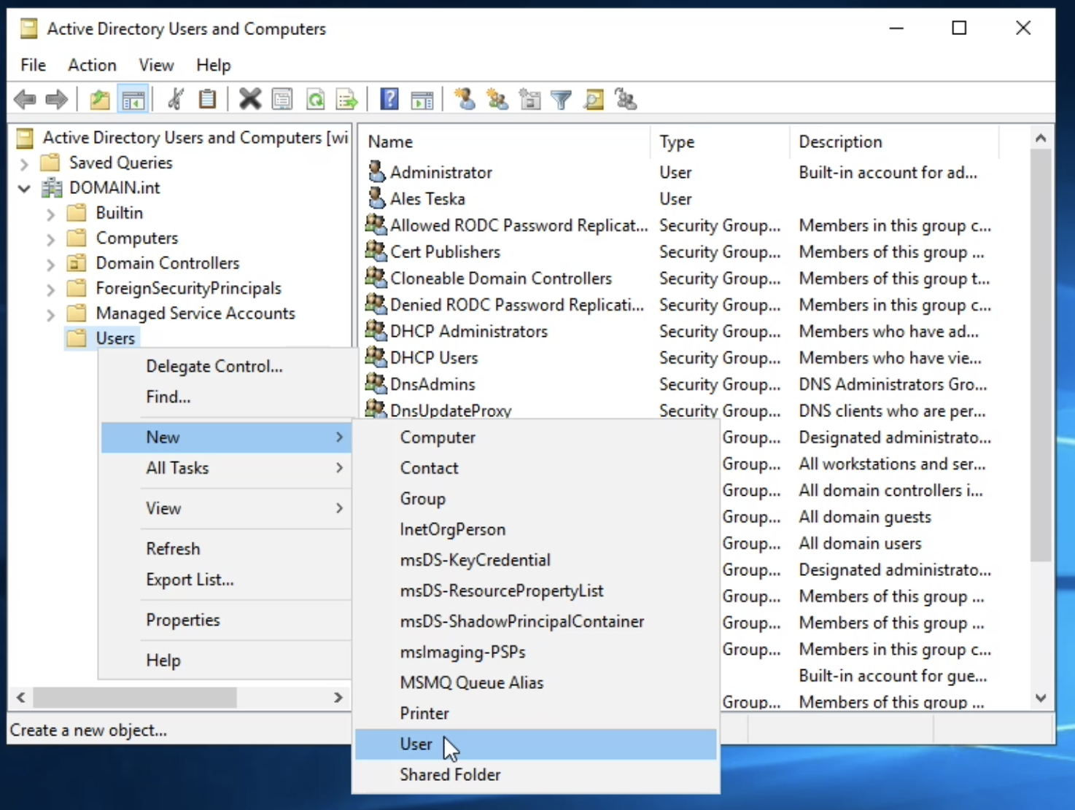
Task: Create a new Computer object
Action: point(535,437)
